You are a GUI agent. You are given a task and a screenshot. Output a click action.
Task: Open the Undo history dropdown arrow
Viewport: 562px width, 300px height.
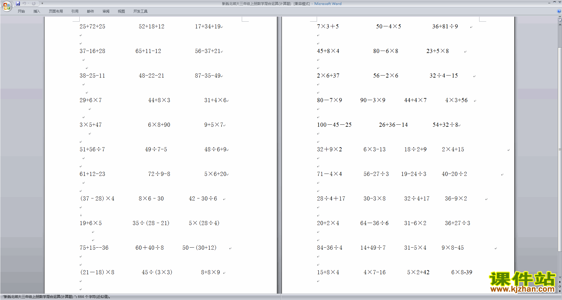click(x=28, y=4)
